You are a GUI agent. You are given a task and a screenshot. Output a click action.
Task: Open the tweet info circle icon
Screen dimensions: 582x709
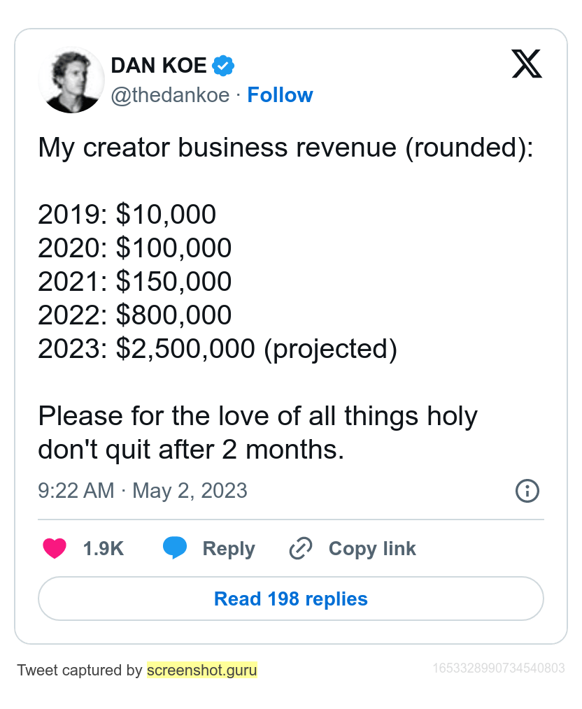coord(527,491)
